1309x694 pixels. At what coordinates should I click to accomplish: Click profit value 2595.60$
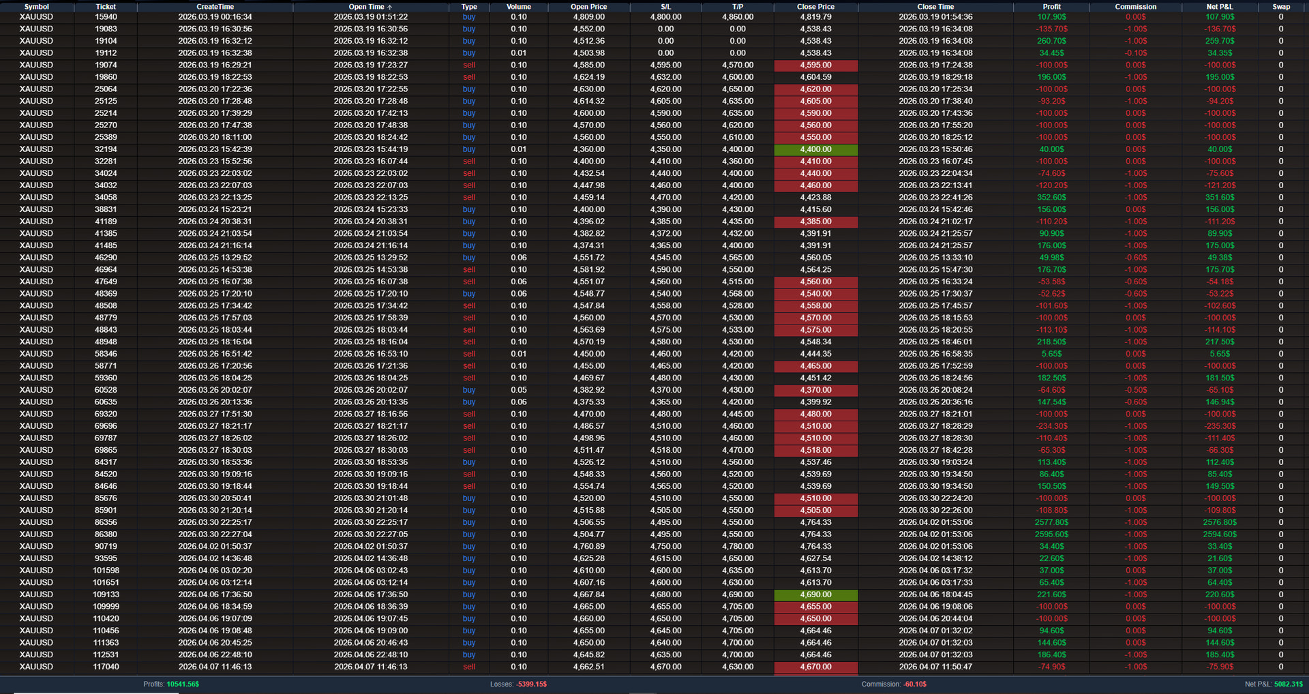(1052, 534)
